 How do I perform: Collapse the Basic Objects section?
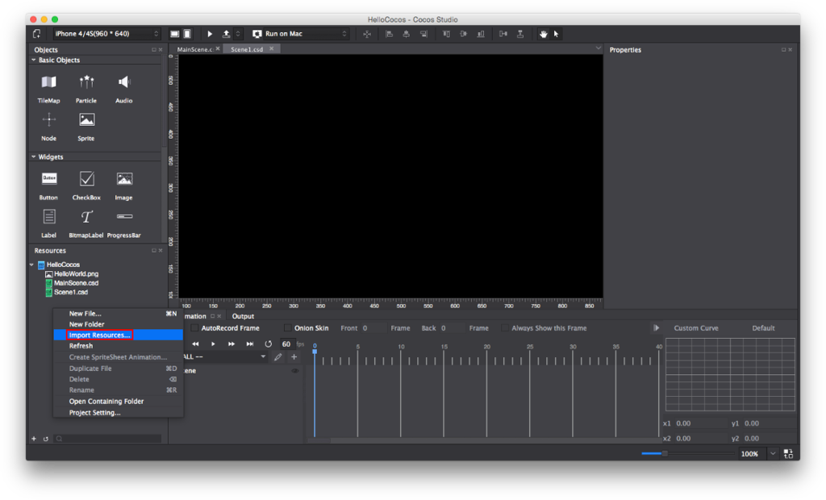pyautogui.click(x=34, y=60)
